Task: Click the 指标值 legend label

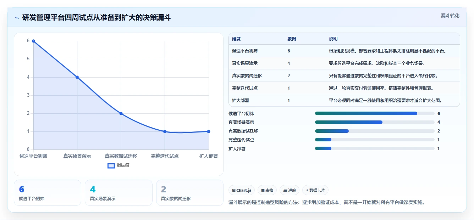Action: point(123,165)
